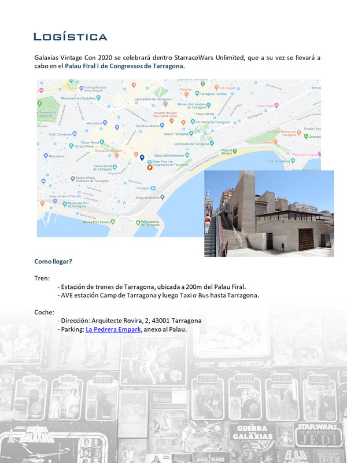Click the Escola Oficial d'Idiomes pin
The image size is (347, 463).
point(73,179)
